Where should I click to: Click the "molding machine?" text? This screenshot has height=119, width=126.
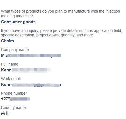coord(17,16)
